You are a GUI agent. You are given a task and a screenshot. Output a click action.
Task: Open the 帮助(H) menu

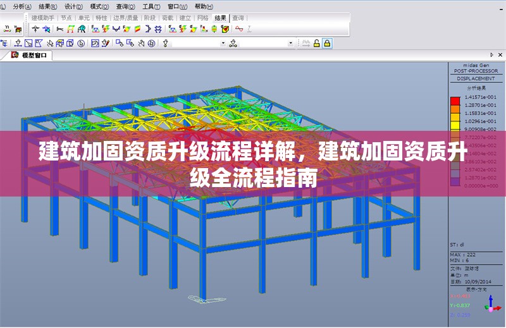(204, 6)
